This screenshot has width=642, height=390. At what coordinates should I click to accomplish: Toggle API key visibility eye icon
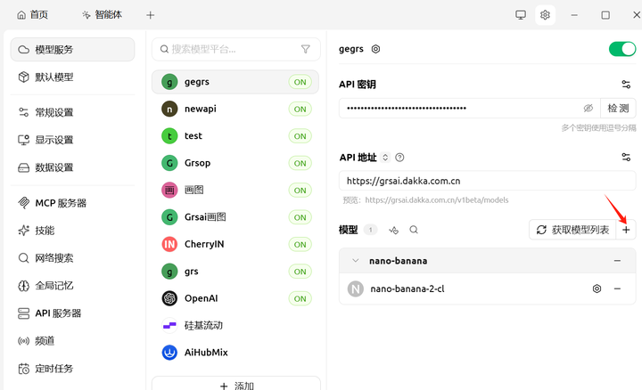(588, 109)
